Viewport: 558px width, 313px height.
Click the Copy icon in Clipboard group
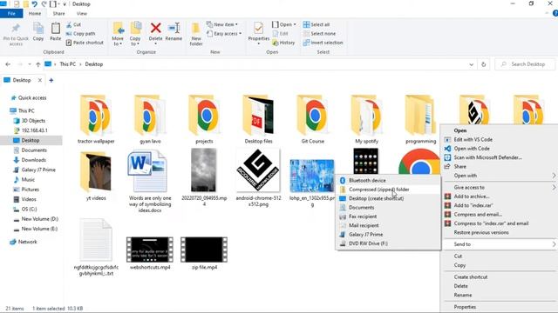click(x=38, y=31)
